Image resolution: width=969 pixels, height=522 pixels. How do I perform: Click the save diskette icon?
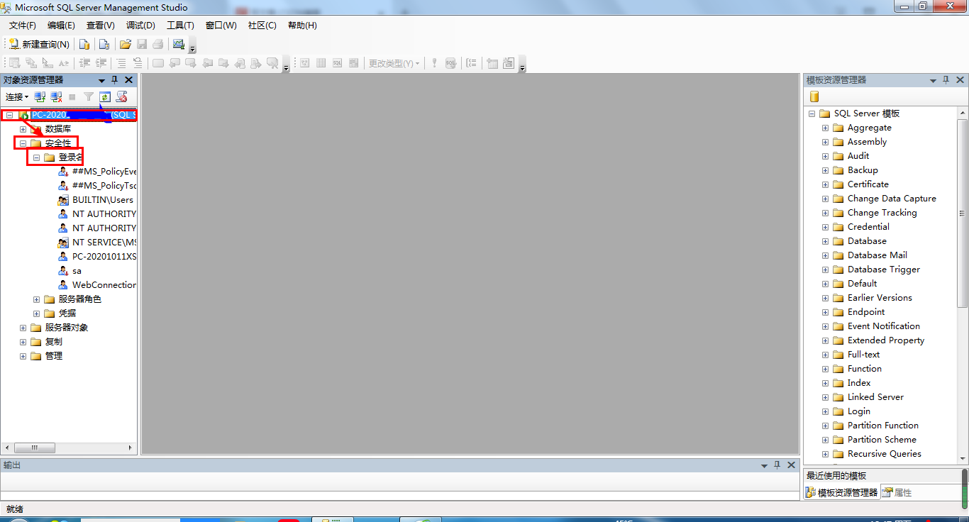pos(142,44)
